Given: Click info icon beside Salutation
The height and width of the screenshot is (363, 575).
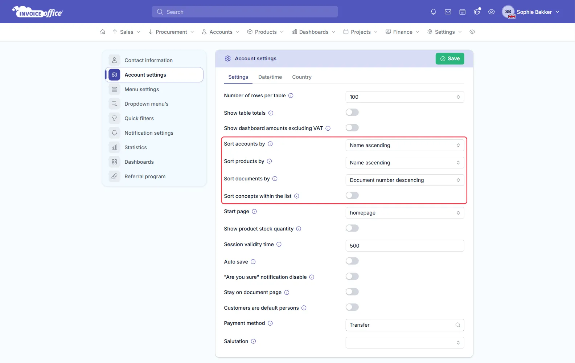Looking at the screenshot, I should pos(254,342).
